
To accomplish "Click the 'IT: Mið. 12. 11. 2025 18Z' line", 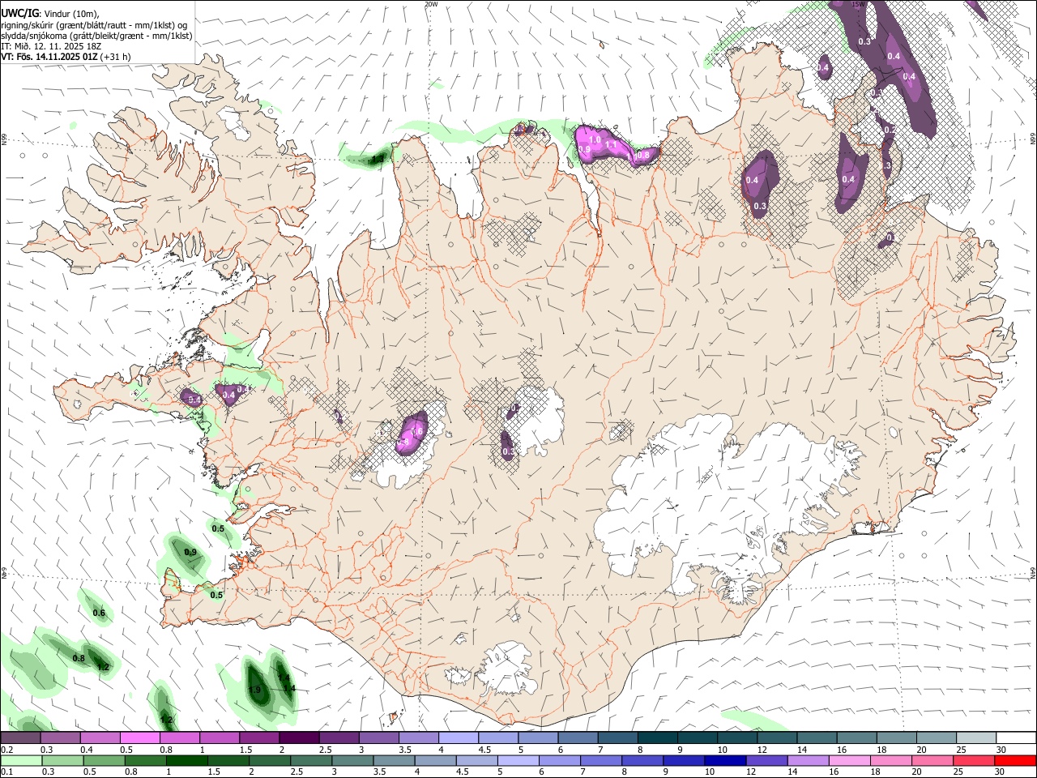I will pyautogui.click(x=51, y=46).
